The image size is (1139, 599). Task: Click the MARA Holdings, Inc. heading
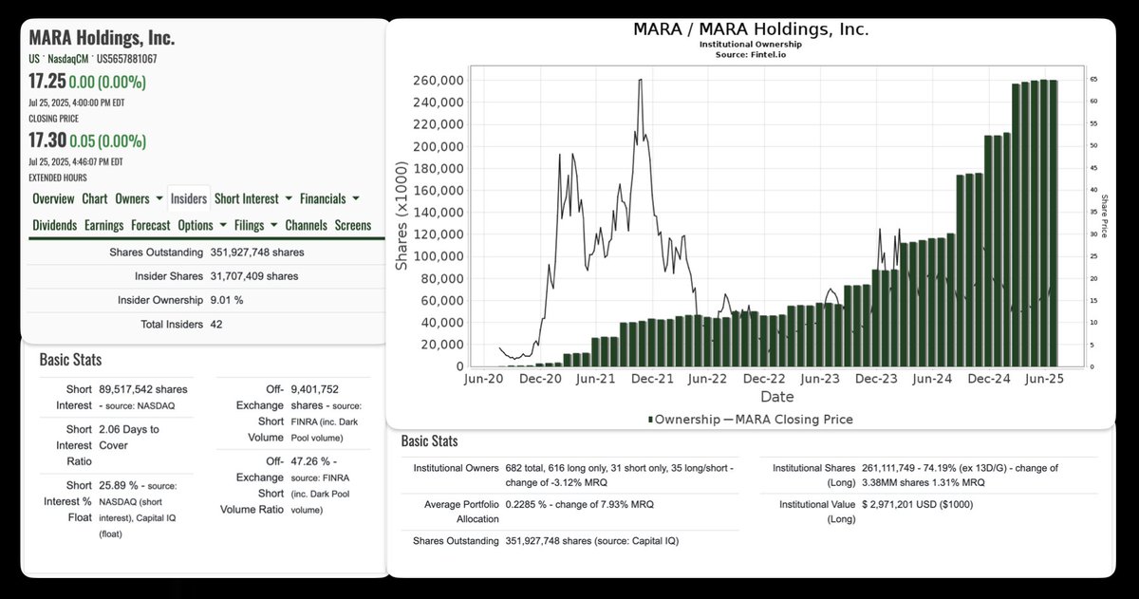102,38
